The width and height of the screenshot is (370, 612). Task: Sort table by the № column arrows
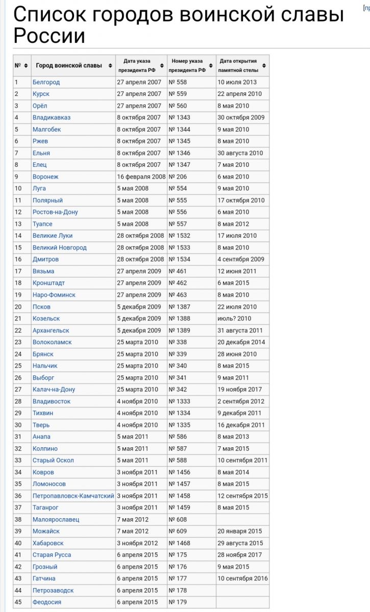tap(26, 65)
